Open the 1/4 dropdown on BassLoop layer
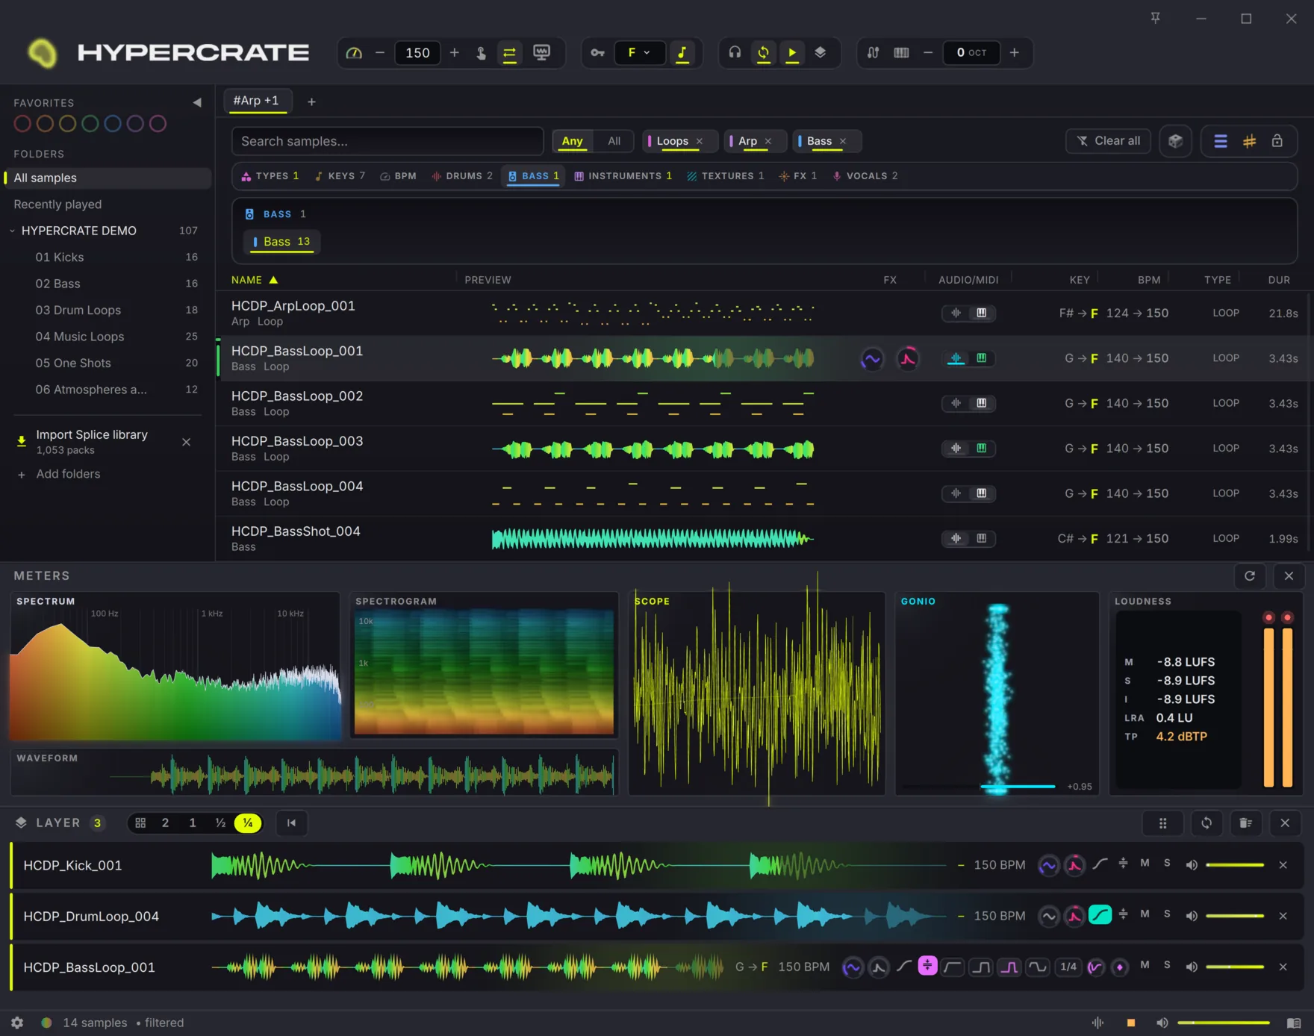The image size is (1314, 1036). 1068,967
